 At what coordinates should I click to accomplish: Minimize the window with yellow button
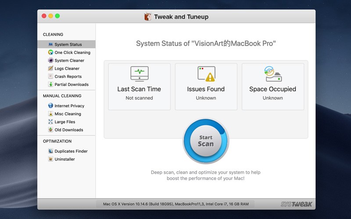(x=51, y=16)
